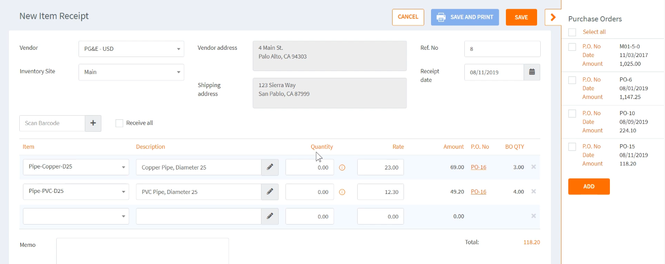The image size is (665, 264).
Task: Tick checkbox for purchase order PO-10
Action: 572,114
